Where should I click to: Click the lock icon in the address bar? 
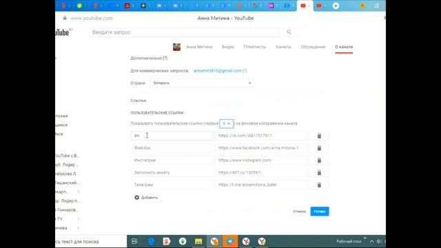(x=65, y=18)
